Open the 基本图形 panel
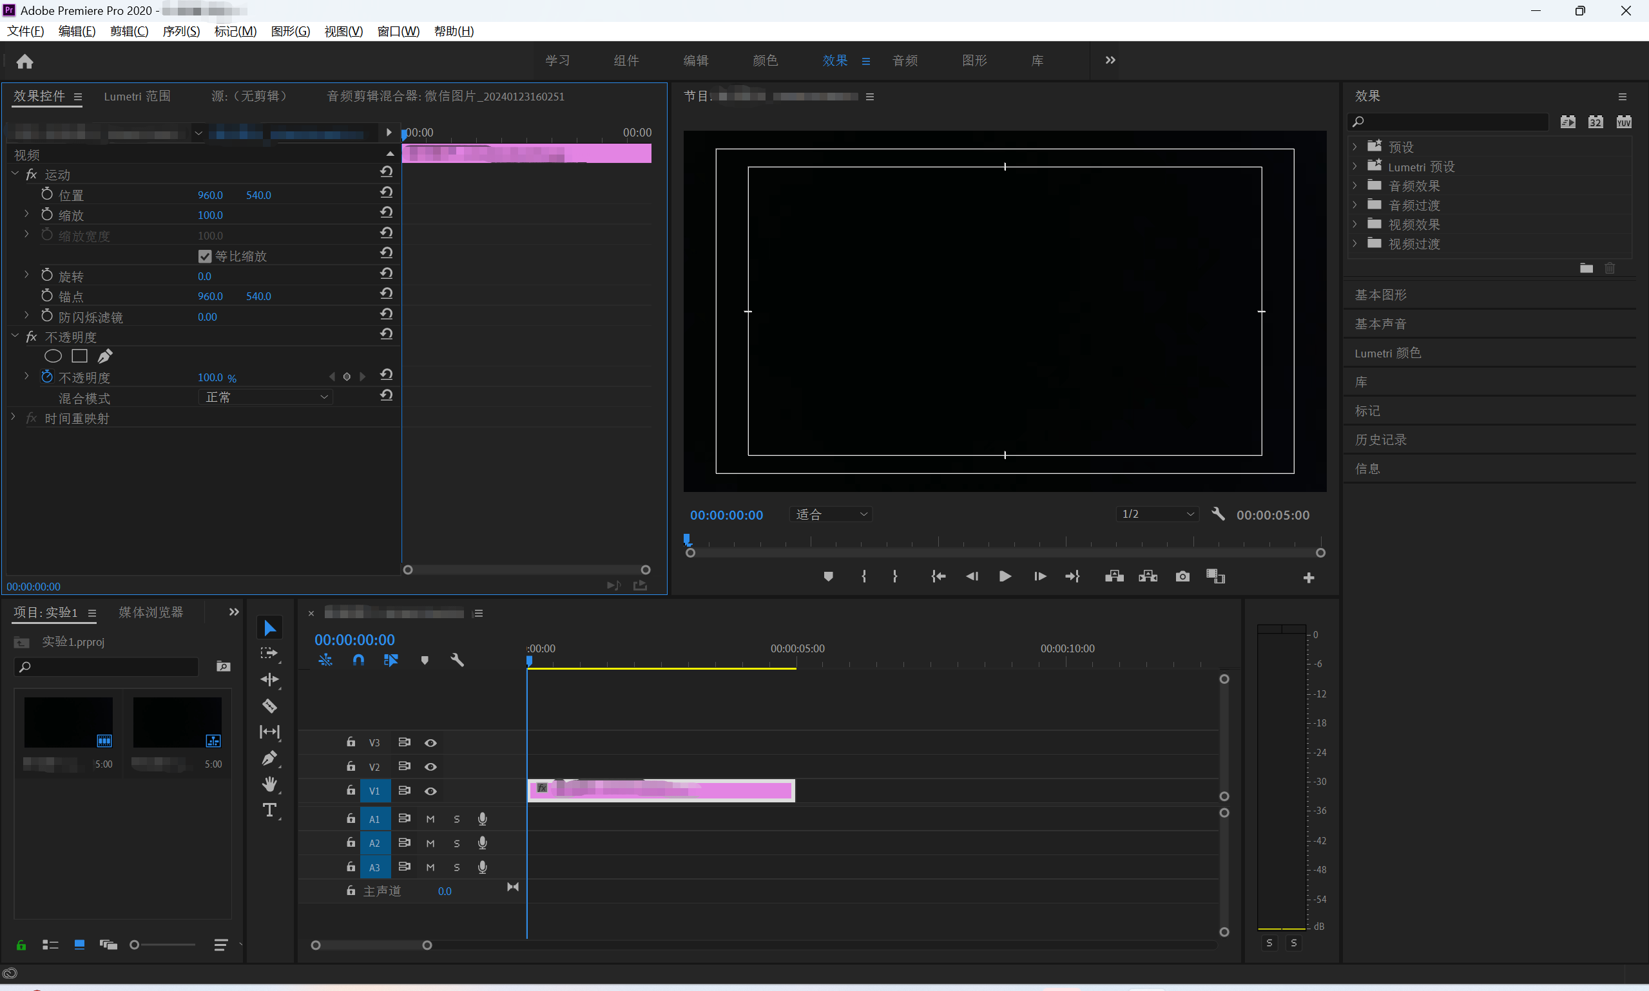Screen dimensions: 1649x991 pyautogui.click(x=1380, y=294)
